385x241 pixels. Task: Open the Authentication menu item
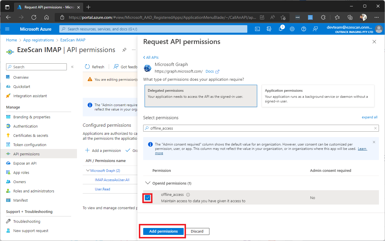point(25,126)
